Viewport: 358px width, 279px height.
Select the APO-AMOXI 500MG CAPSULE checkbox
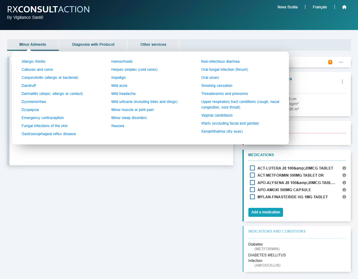[x=252, y=190]
